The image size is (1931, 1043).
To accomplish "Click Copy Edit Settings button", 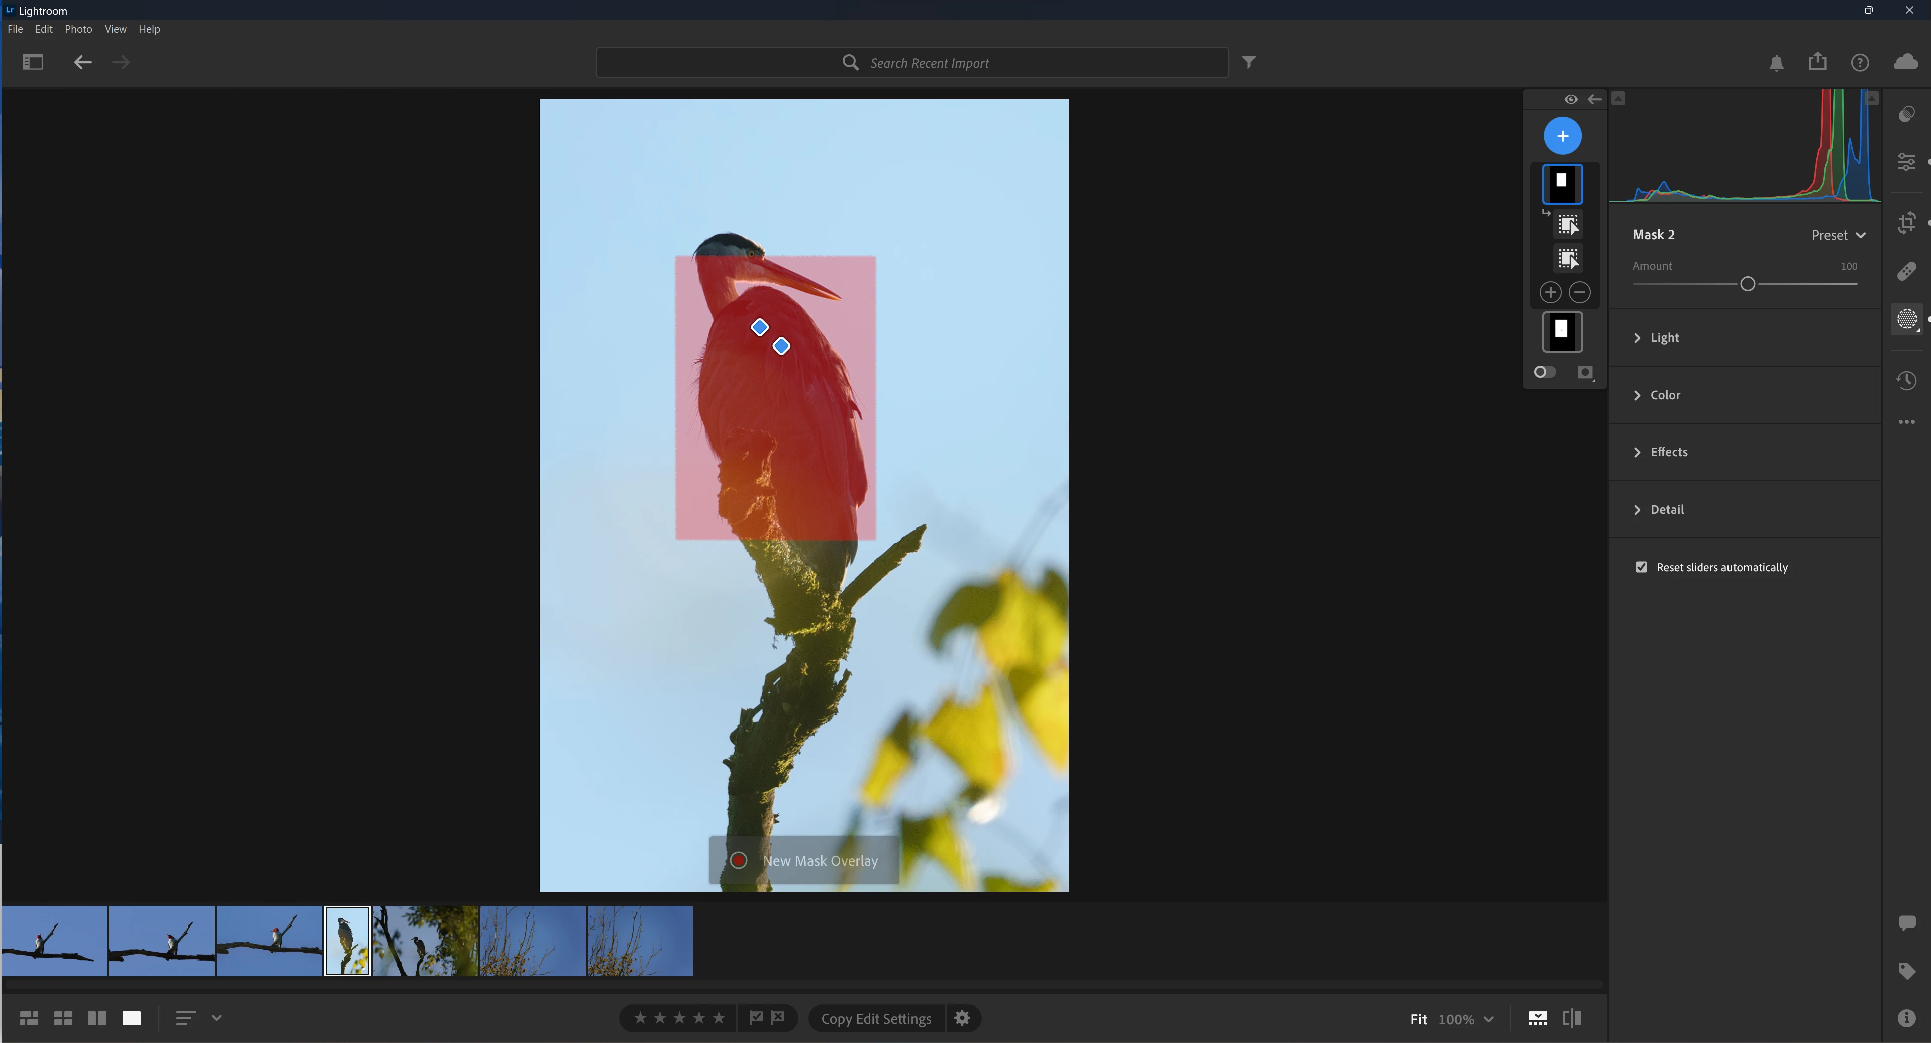I will coord(875,1019).
